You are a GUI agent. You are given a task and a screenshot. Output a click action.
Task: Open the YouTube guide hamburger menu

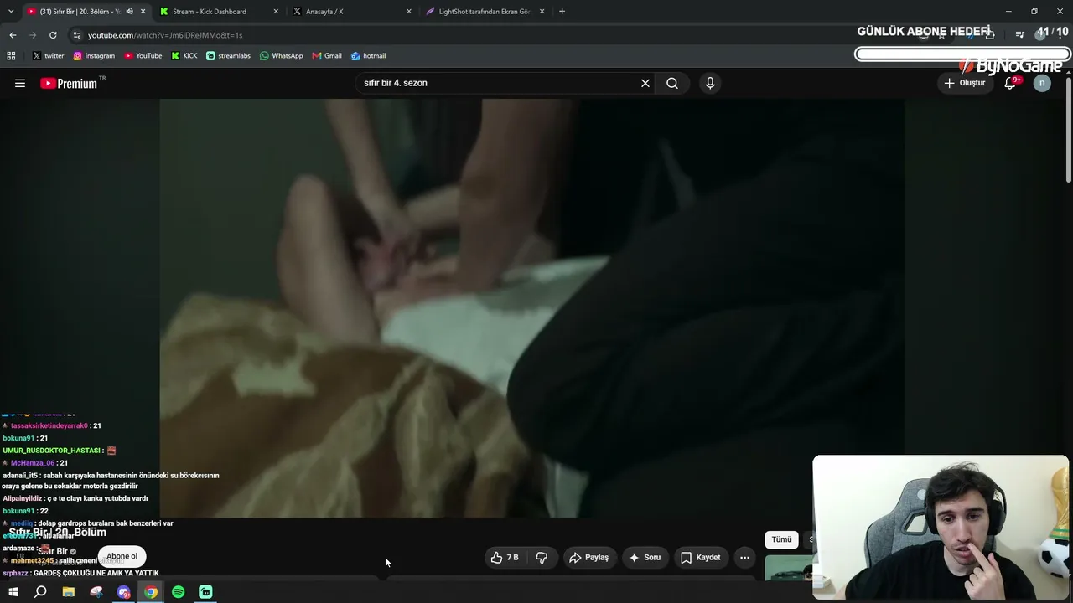point(20,83)
